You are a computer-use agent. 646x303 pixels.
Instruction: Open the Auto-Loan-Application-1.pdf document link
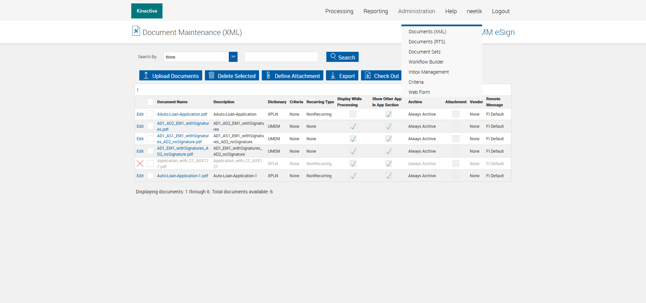point(182,176)
